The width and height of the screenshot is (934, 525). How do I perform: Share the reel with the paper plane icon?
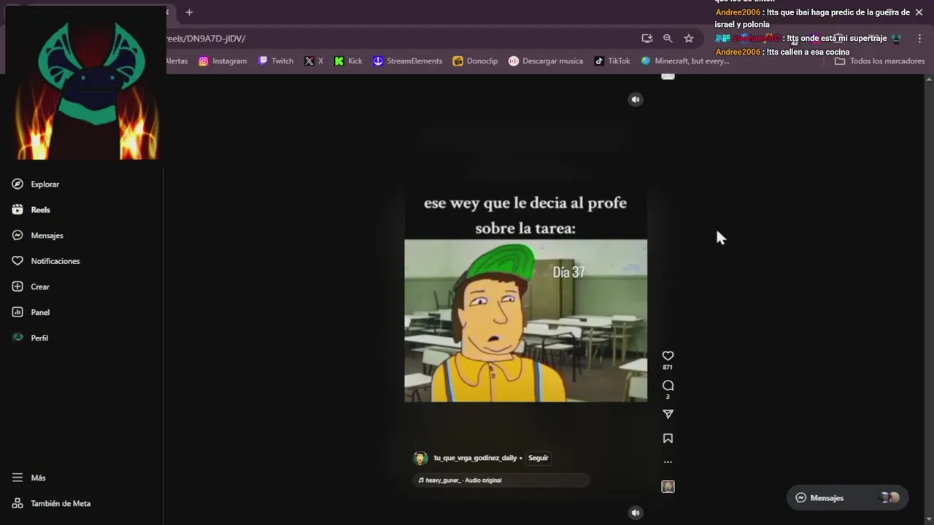point(668,414)
